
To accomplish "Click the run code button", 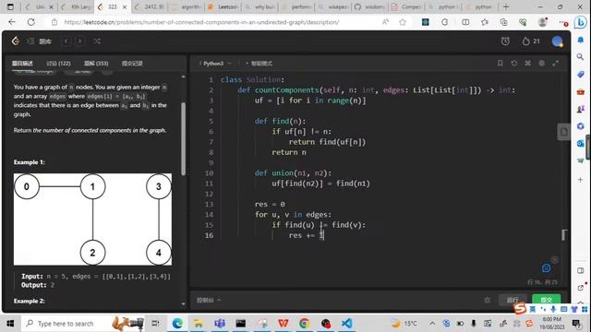I will click(513, 300).
